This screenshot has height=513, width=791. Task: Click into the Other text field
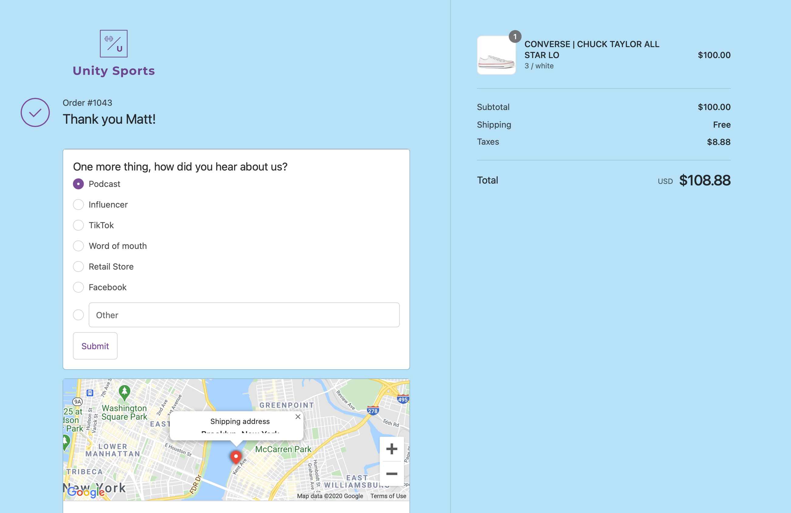(x=244, y=315)
